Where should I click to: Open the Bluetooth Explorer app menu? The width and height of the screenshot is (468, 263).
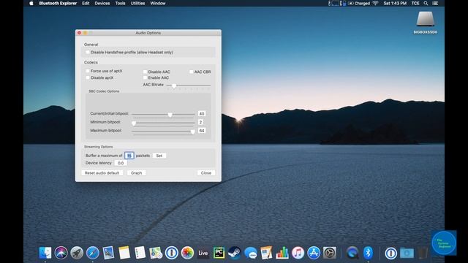click(x=58, y=3)
